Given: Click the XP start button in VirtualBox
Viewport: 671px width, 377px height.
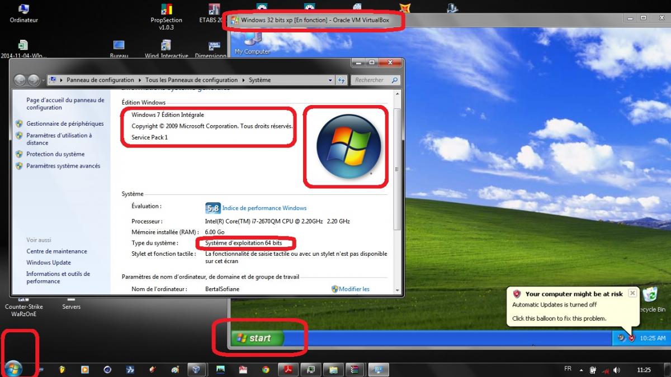Looking at the screenshot, I should pos(258,338).
